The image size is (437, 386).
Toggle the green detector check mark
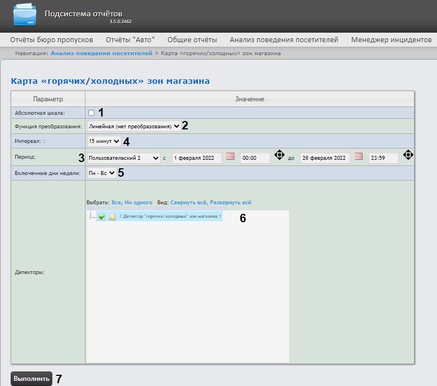coord(102,217)
